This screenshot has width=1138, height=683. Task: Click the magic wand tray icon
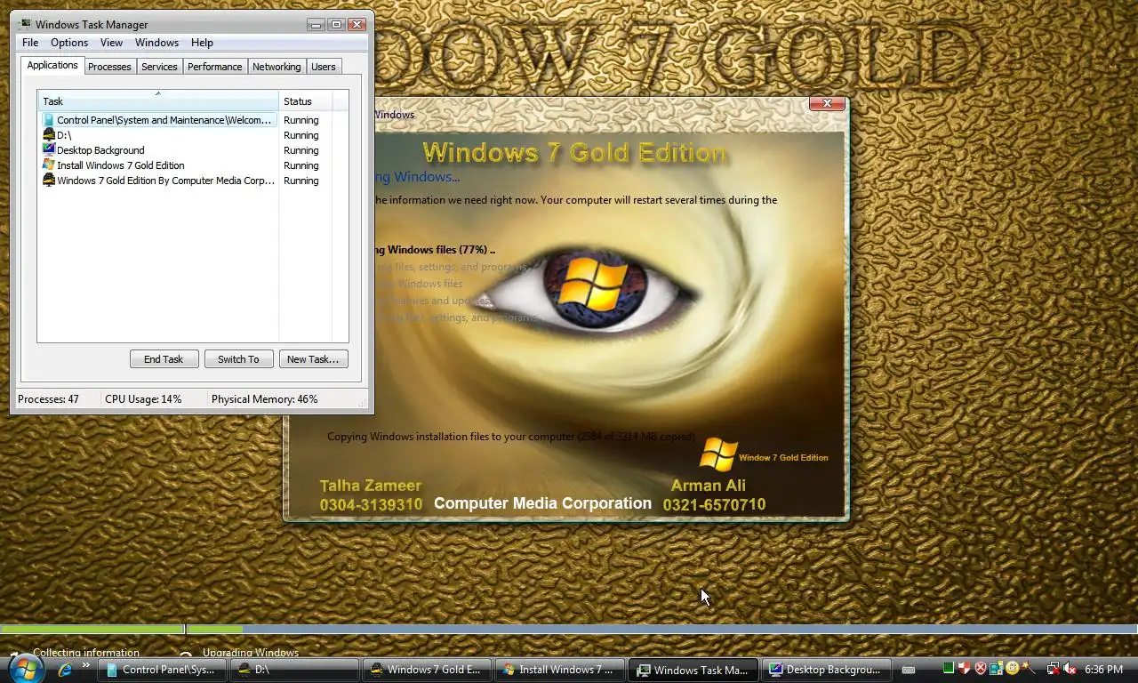pyautogui.click(x=1029, y=668)
